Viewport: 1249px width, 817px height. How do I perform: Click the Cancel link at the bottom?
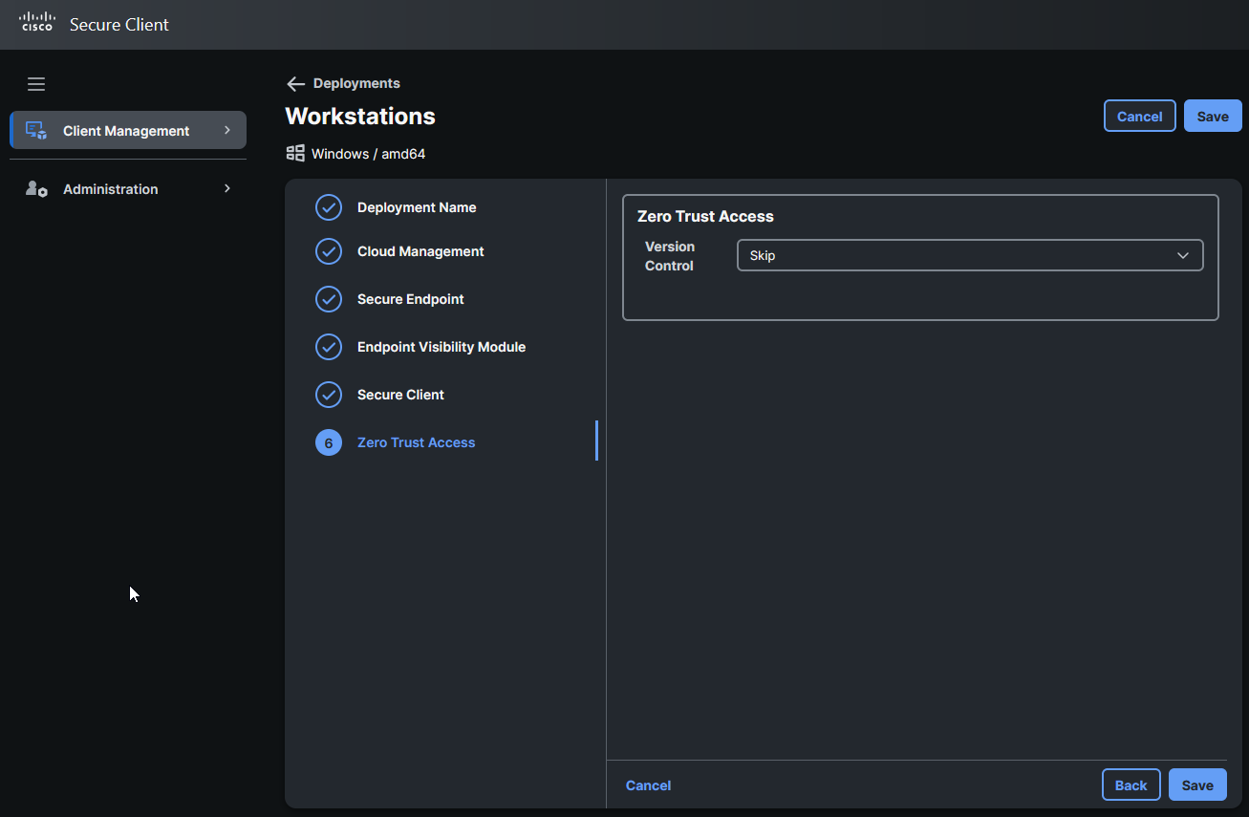[648, 785]
